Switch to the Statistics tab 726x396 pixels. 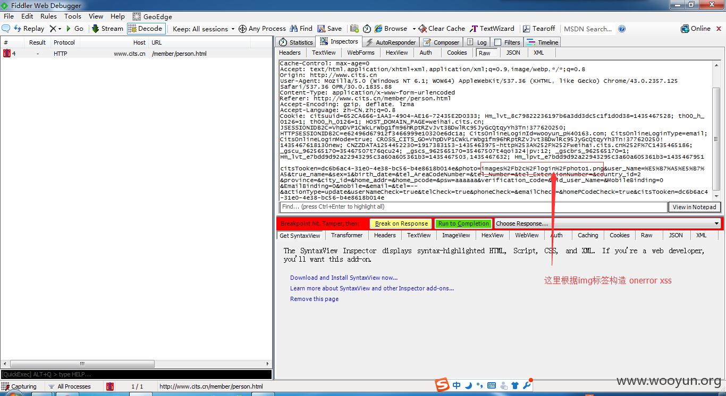coord(296,42)
